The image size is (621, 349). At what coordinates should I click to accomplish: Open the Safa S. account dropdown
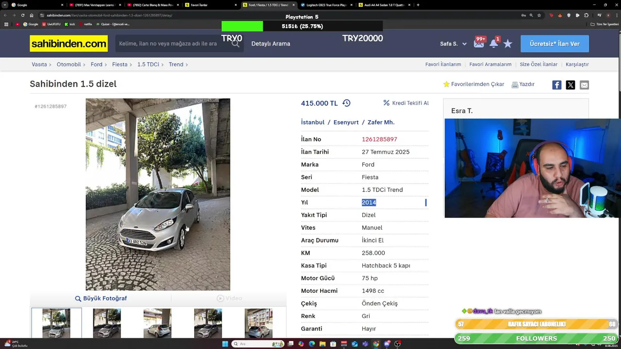coord(453,44)
